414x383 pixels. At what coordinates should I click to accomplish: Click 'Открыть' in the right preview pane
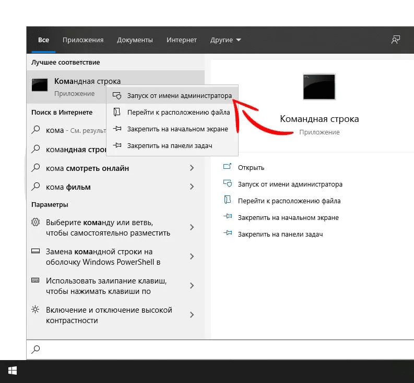coord(251,168)
